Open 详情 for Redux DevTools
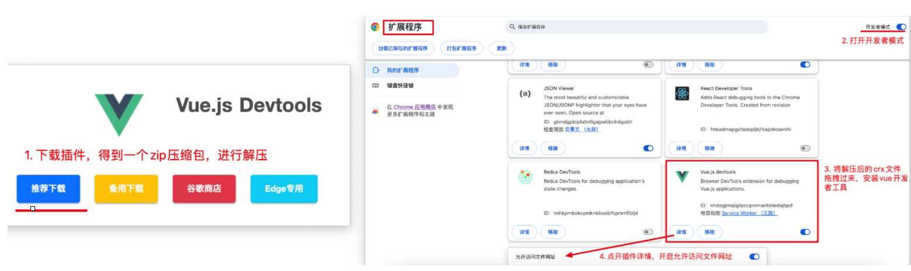This screenshot has height=271, width=911. (524, 232)
